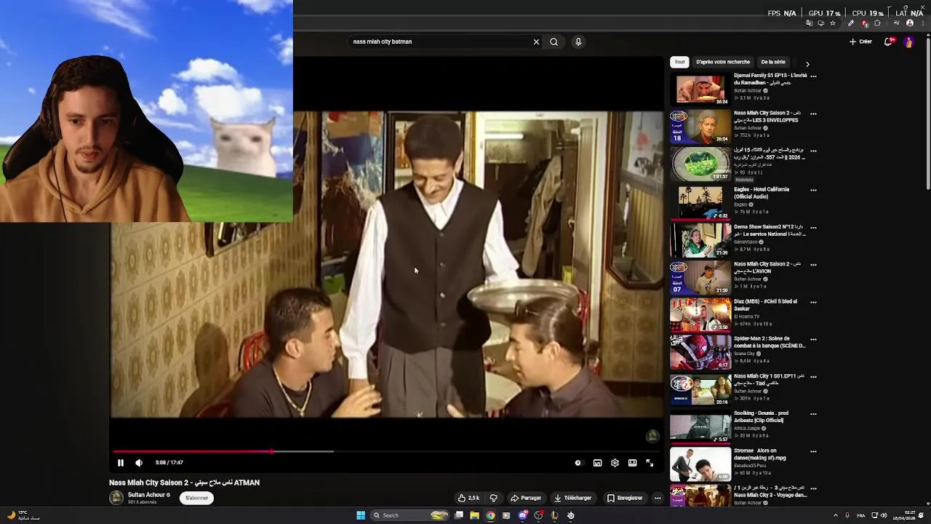The width and height of the screenshot is (931, 524).
Task: Enter fullscreen mode
Action: point(650,463)
